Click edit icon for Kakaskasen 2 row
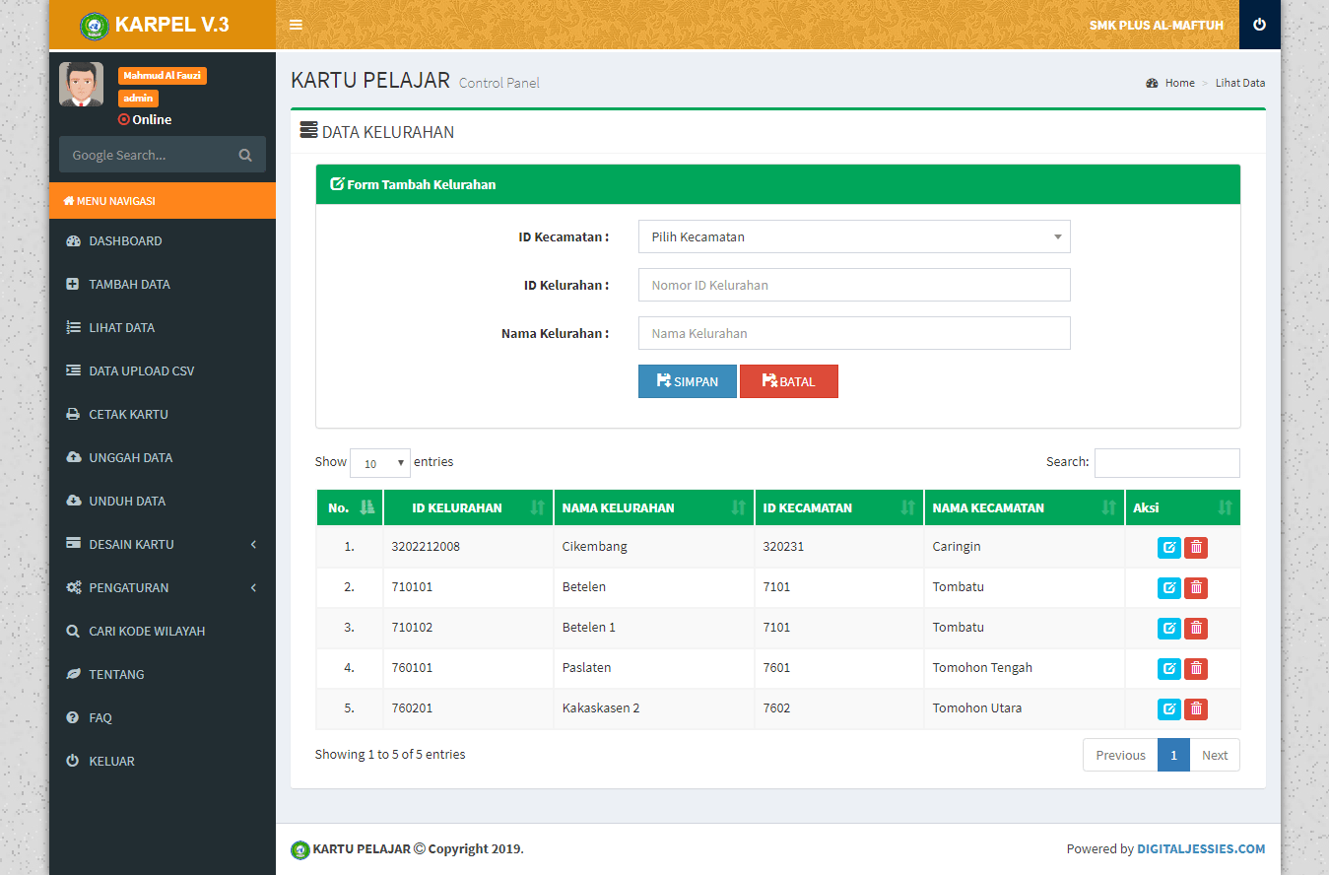1329x875 pixels. point(1168,709)
